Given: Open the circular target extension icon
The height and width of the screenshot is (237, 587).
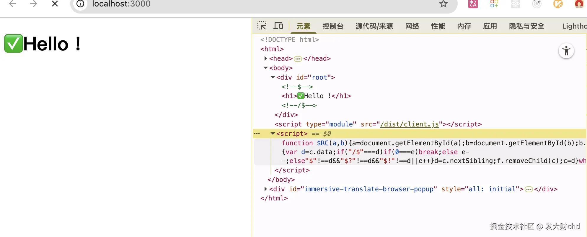Looking at the screenshot, I should [537, 4].
